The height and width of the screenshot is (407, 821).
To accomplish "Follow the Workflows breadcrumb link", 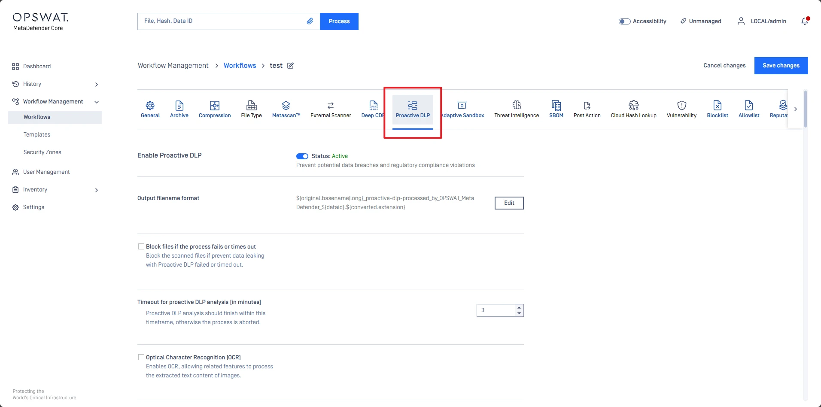I will pos(240,66).
